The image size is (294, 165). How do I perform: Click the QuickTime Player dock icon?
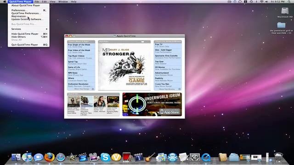coord(206,157)
